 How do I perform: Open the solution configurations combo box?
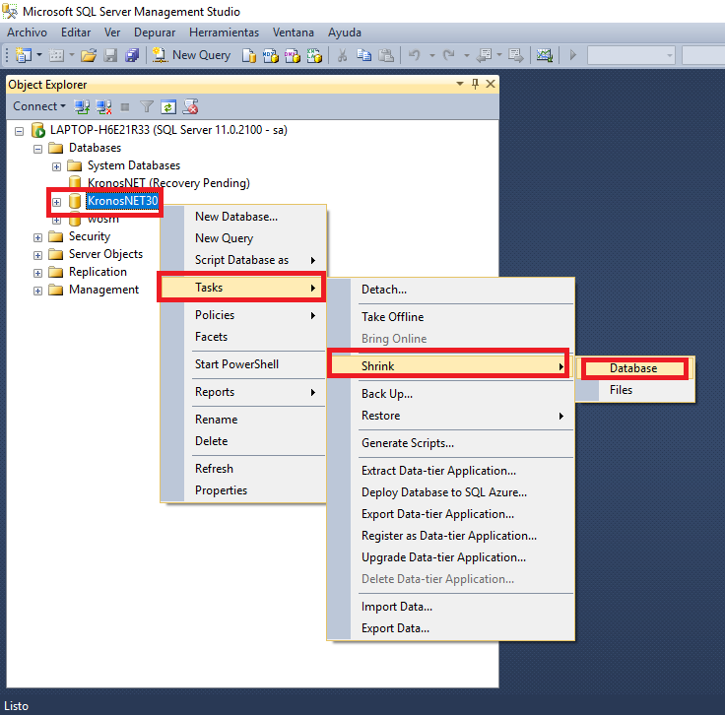[631, 55]
